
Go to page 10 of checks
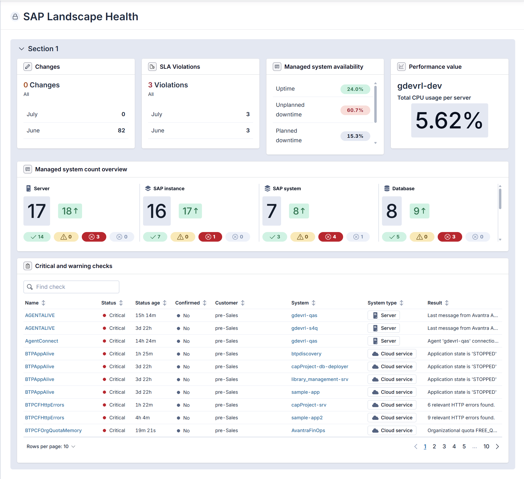[x=486, y=446]
